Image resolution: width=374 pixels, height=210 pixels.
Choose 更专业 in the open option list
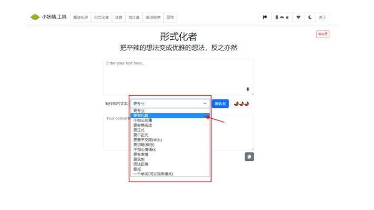click(x=170, y=110)
